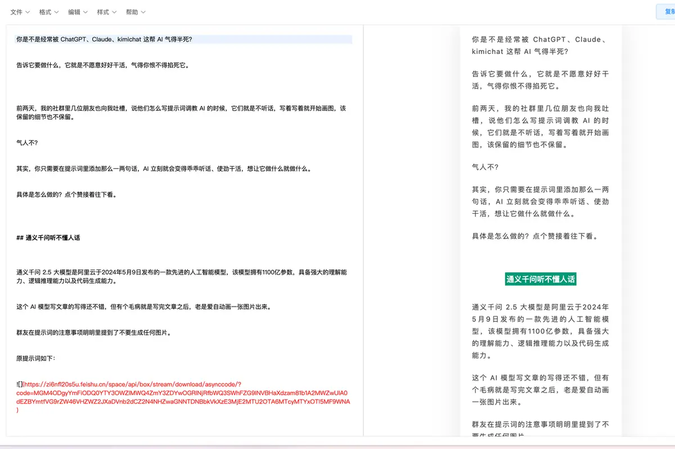Click the markdown heading ## 通义千问听不懂人话
The width and height of the screenshot is (675, 449).
click(x=48, y=238)
